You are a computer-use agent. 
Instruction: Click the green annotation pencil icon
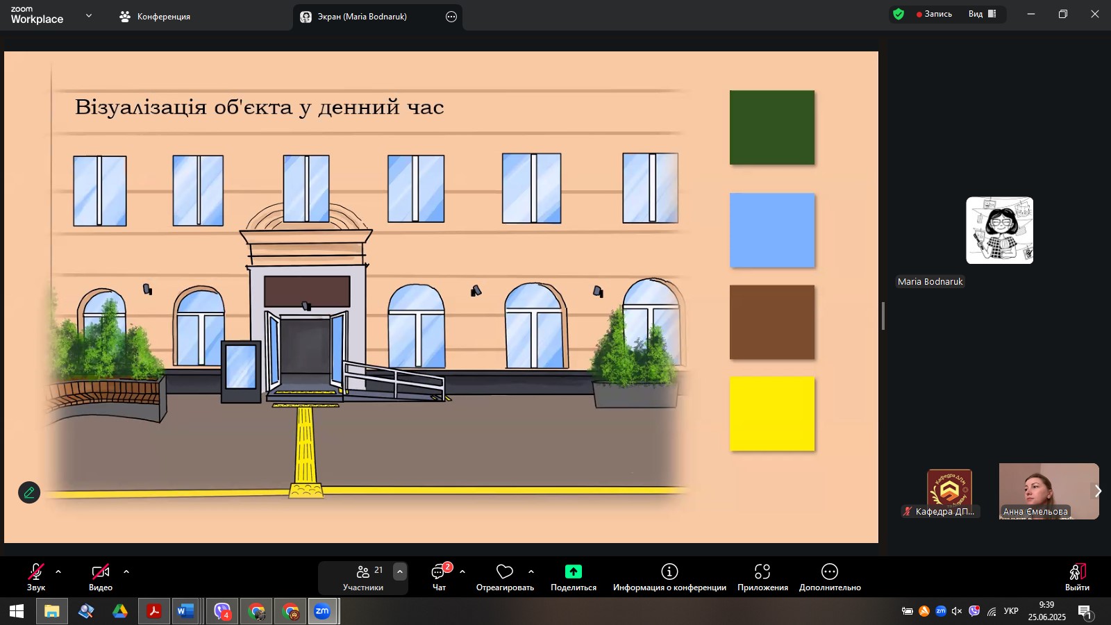pos(29,492)
